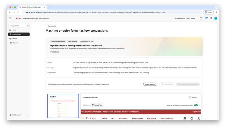The image size is (226, 129).
Task: Expand the tab search chevron
Action: [x=216, y=7]
